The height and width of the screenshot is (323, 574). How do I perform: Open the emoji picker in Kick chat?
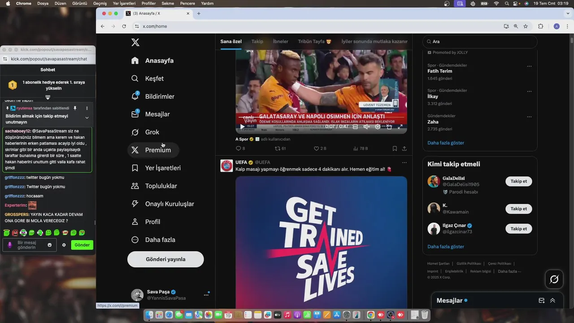point(50,245)
